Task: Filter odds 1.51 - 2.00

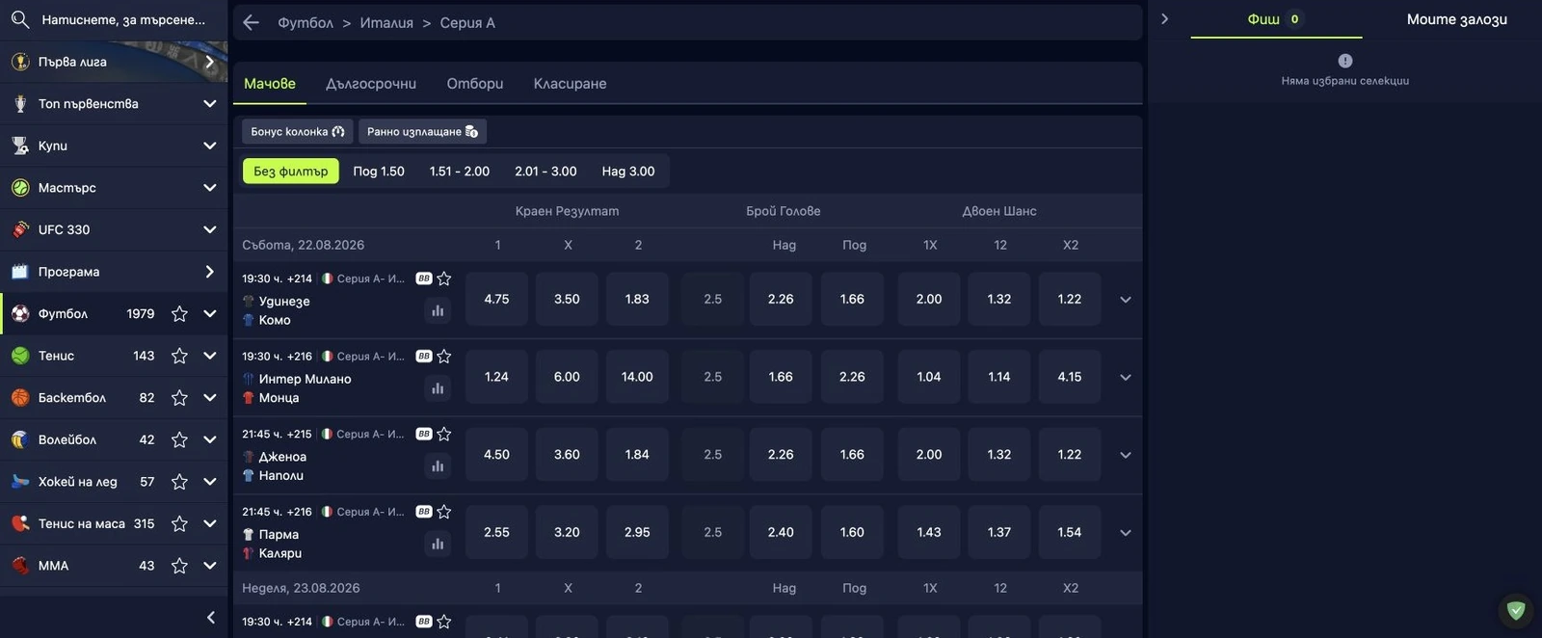Action: 460,172
